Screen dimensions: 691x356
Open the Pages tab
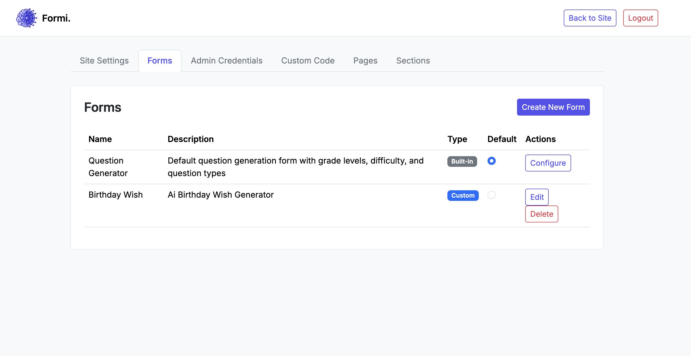(365, 61)
